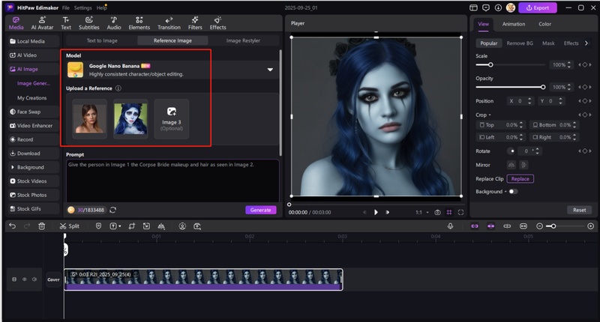Change the layout with the window layout icon
The image size is (600, 322).
click(473, 7)
